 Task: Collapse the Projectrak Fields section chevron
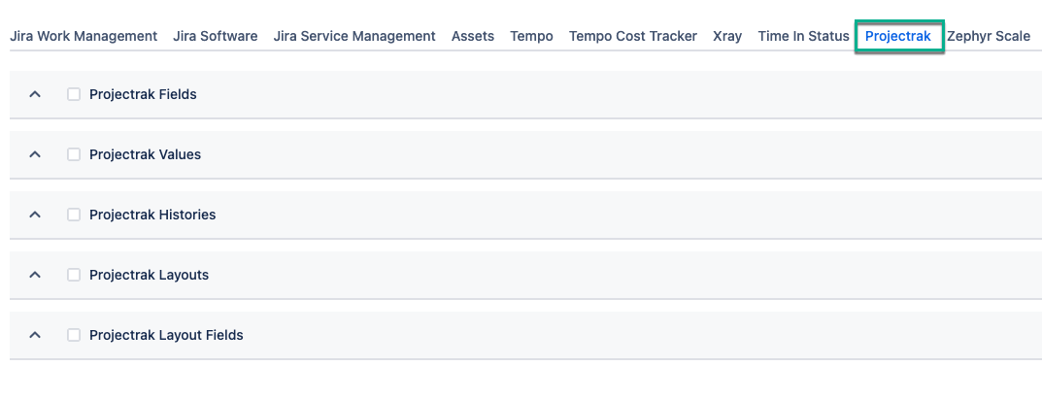click(35, 95)
